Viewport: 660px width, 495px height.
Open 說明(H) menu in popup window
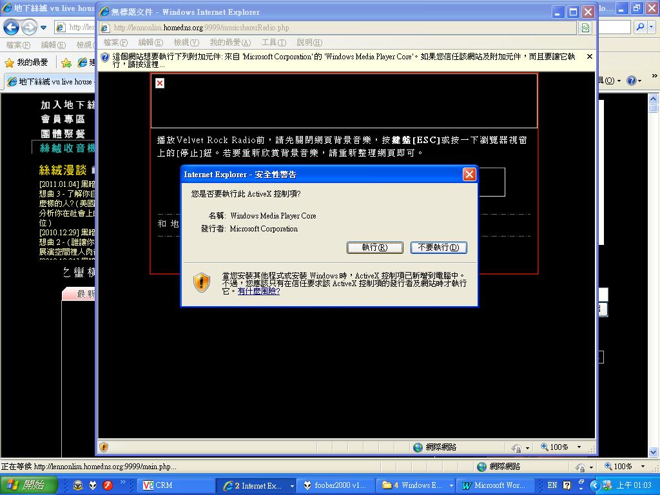[x=309, y=43]
